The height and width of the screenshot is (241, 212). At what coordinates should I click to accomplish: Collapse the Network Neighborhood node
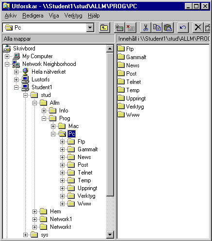coord(7,64)
